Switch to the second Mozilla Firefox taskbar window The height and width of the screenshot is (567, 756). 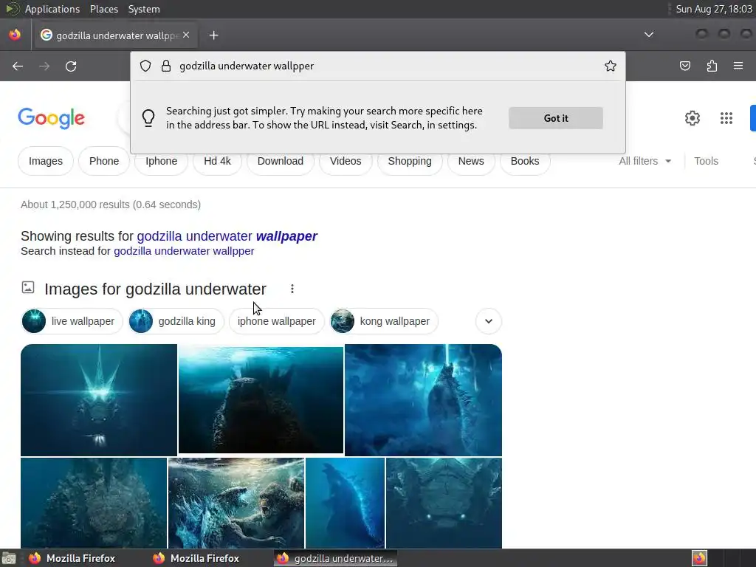[x=196, y=558]
